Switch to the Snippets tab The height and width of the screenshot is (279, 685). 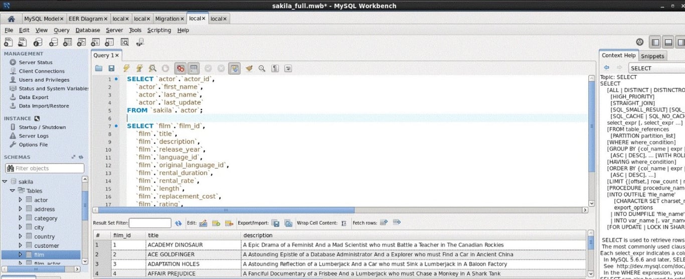[652, 56]
